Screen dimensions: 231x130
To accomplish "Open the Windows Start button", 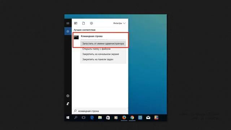I will pyautogui.click(x=68, y=117).
